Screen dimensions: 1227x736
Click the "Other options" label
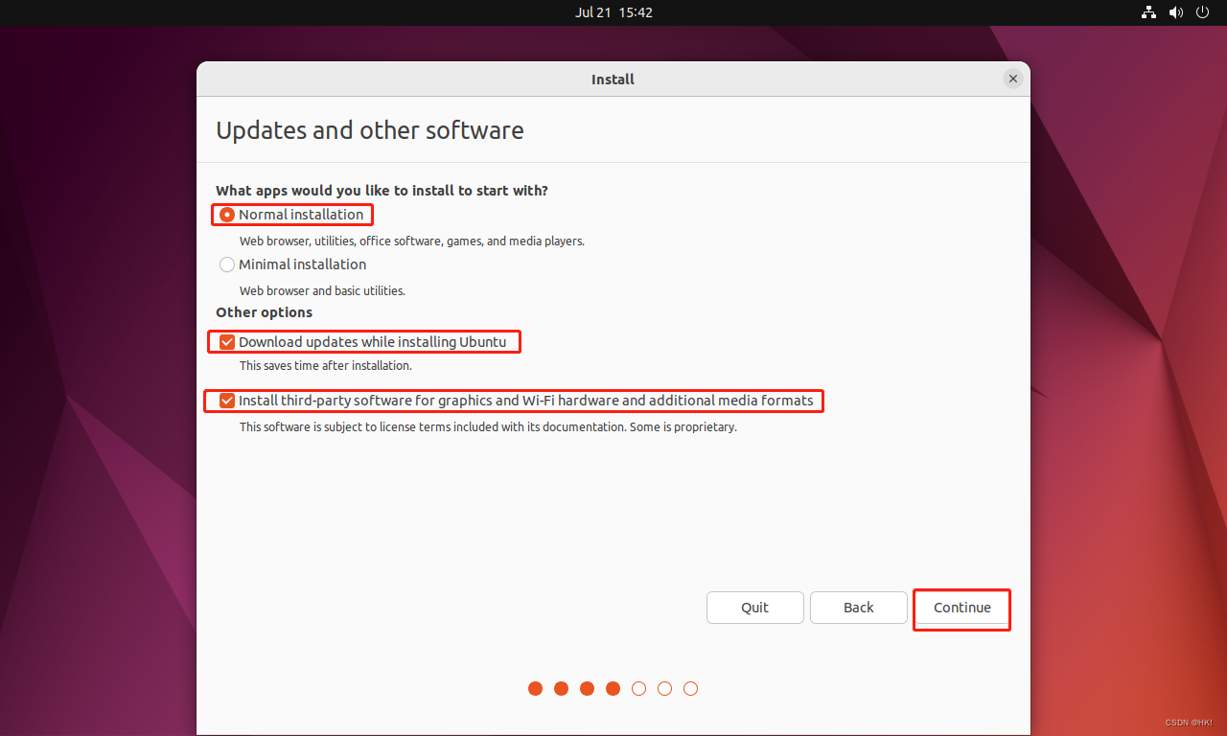pos(264,312)
